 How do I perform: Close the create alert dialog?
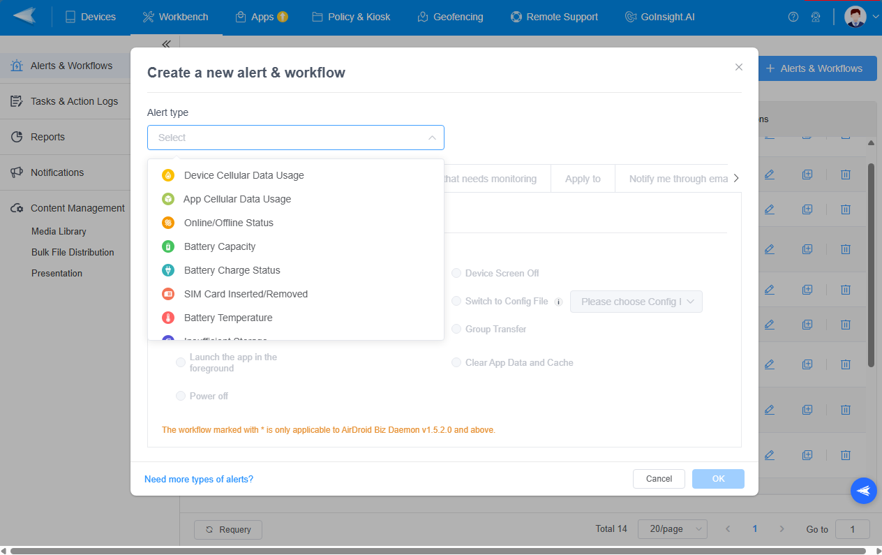coord(739,67)
